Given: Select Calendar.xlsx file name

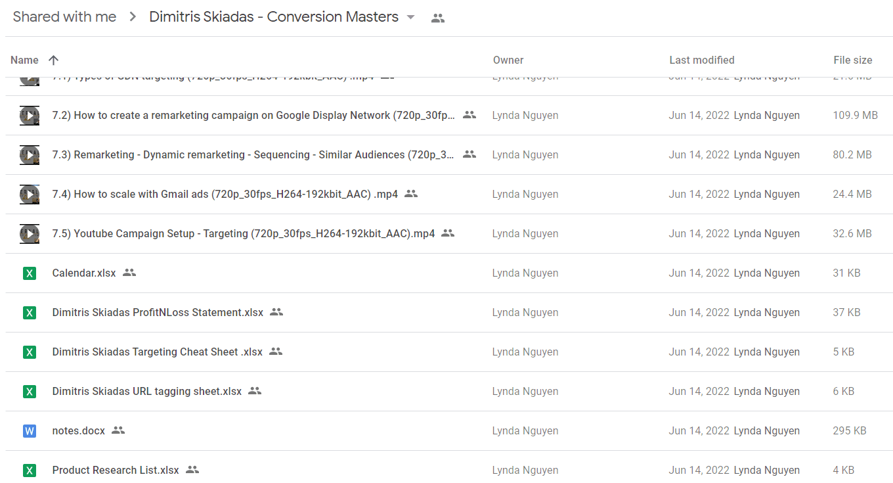Looking at the screenshot, I should click(x=84, y=273).
